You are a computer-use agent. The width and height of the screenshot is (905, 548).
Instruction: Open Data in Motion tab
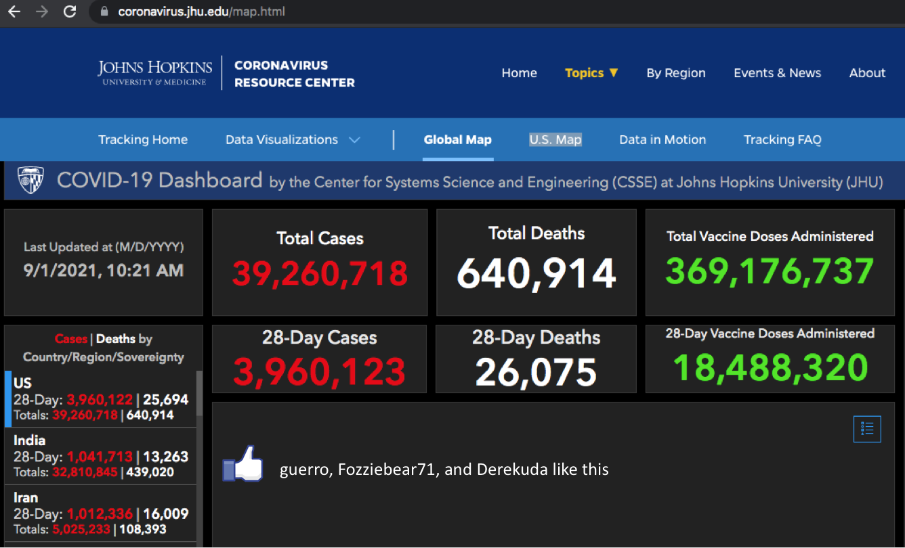(662, 140)
